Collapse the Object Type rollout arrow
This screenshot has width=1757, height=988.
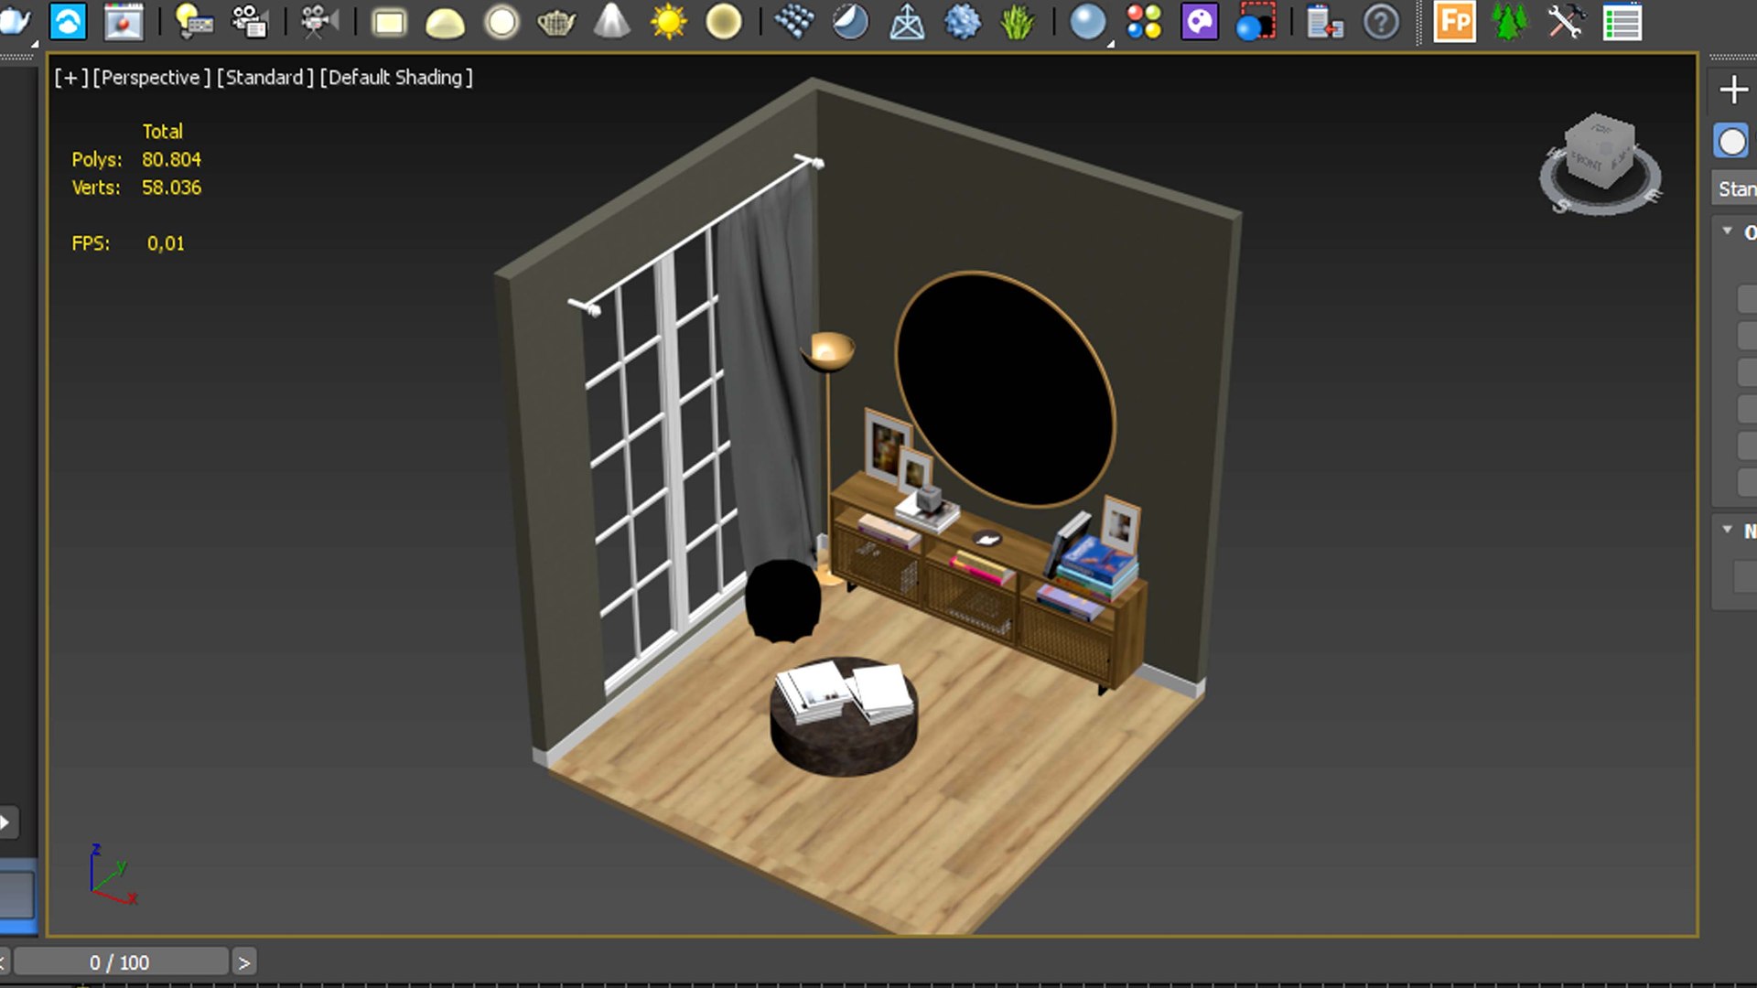(x=1727, y=231)
